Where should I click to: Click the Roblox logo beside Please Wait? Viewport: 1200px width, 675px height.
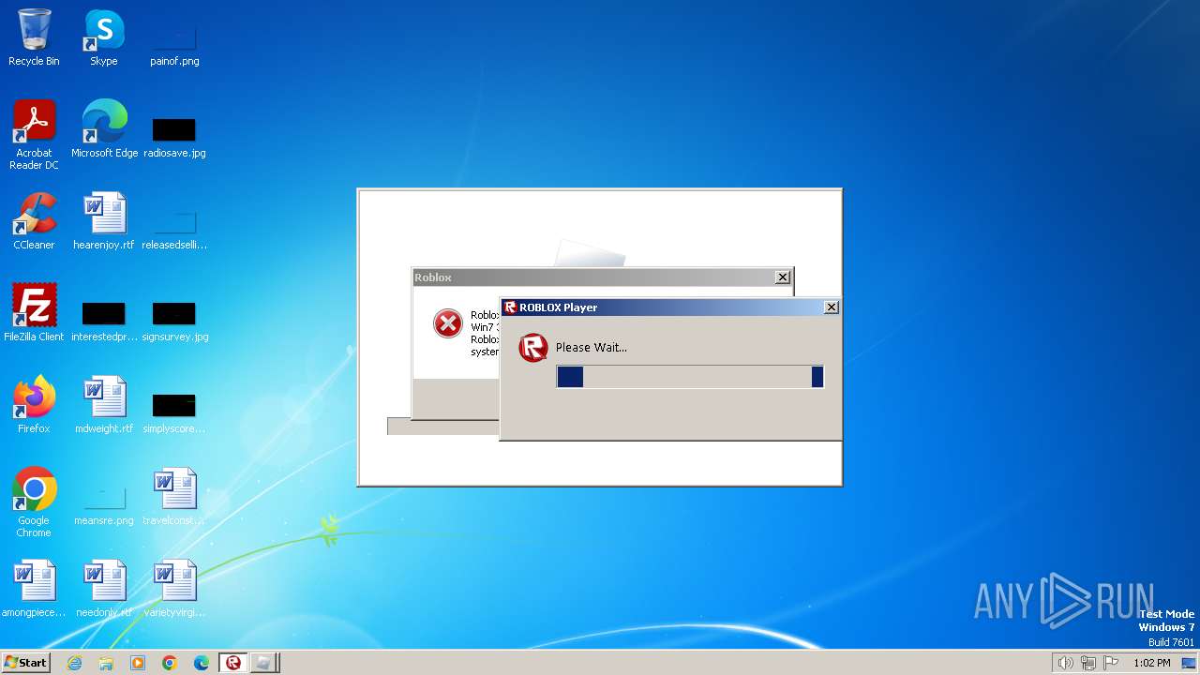pos(532,348)
